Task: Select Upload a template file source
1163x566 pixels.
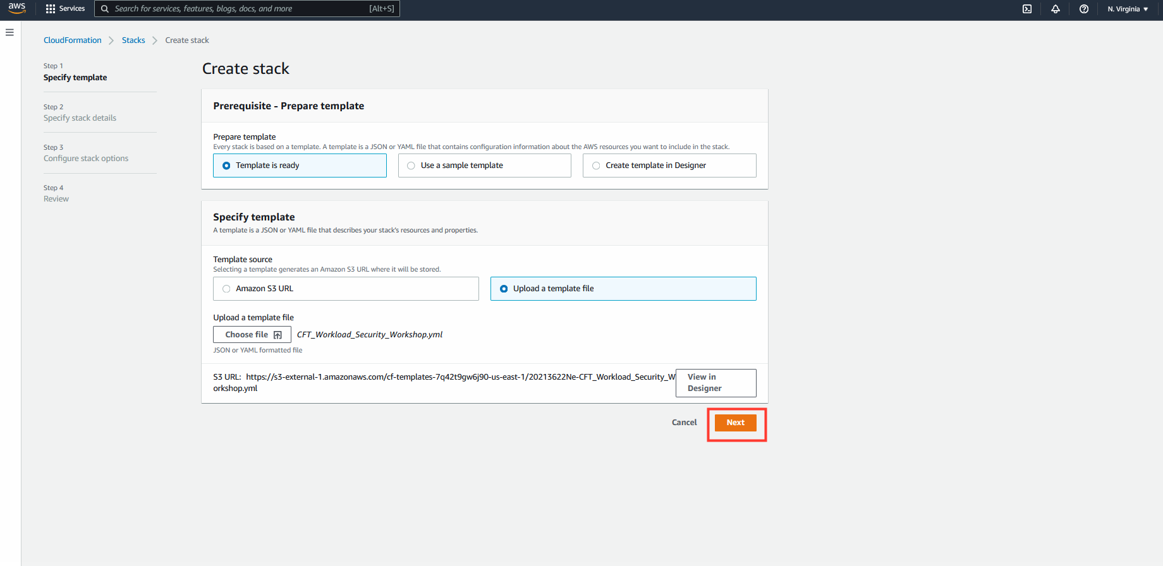Action: pyautogui.click(x=623, y=289)
